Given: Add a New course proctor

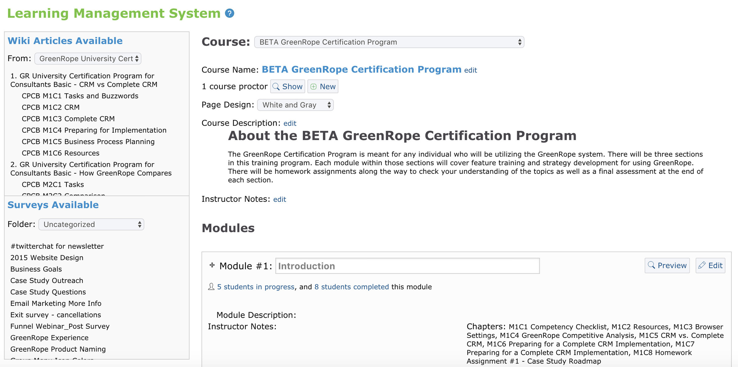Looking at the screenshot, I should [323, 87].
